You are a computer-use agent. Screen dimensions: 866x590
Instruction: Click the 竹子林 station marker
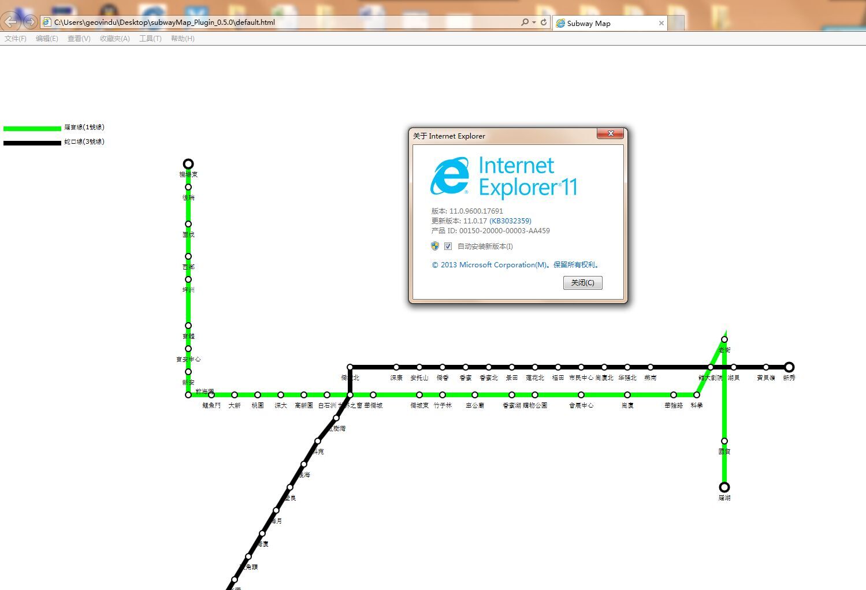coord(443,395)
